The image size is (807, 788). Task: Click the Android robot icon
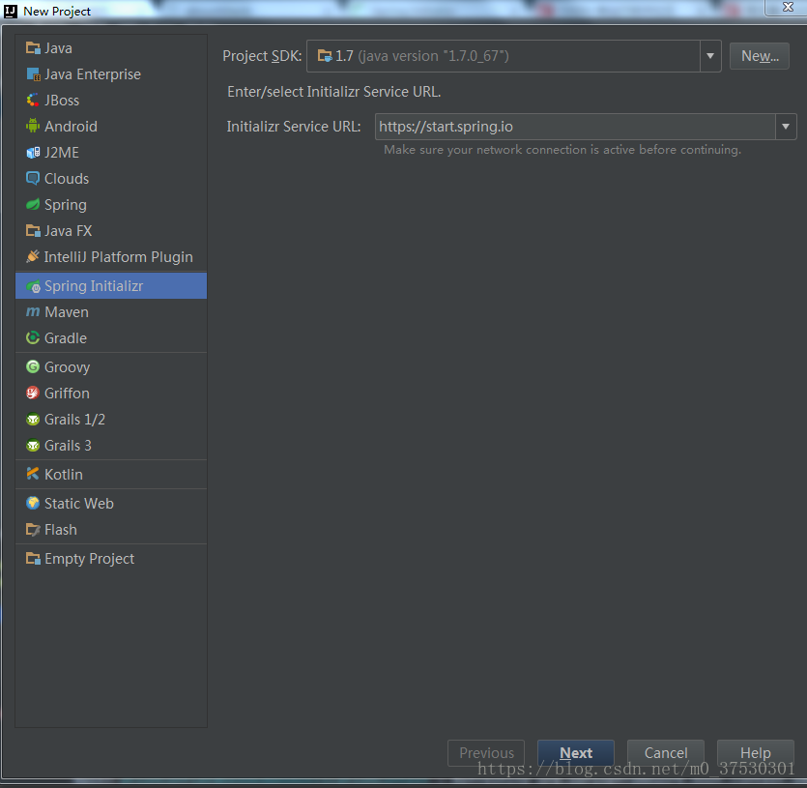point(33,127)
